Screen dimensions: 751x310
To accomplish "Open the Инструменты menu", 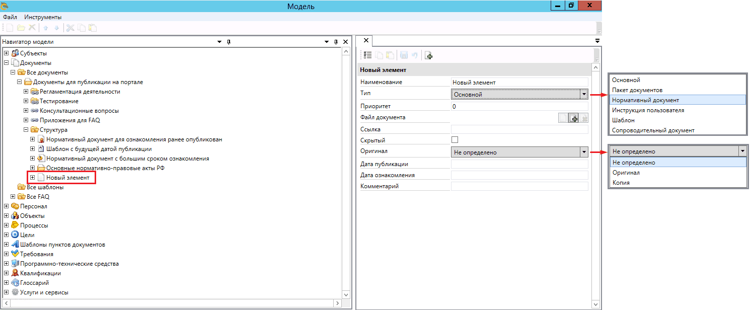I will pyautogui.click(x=43, y=17).
